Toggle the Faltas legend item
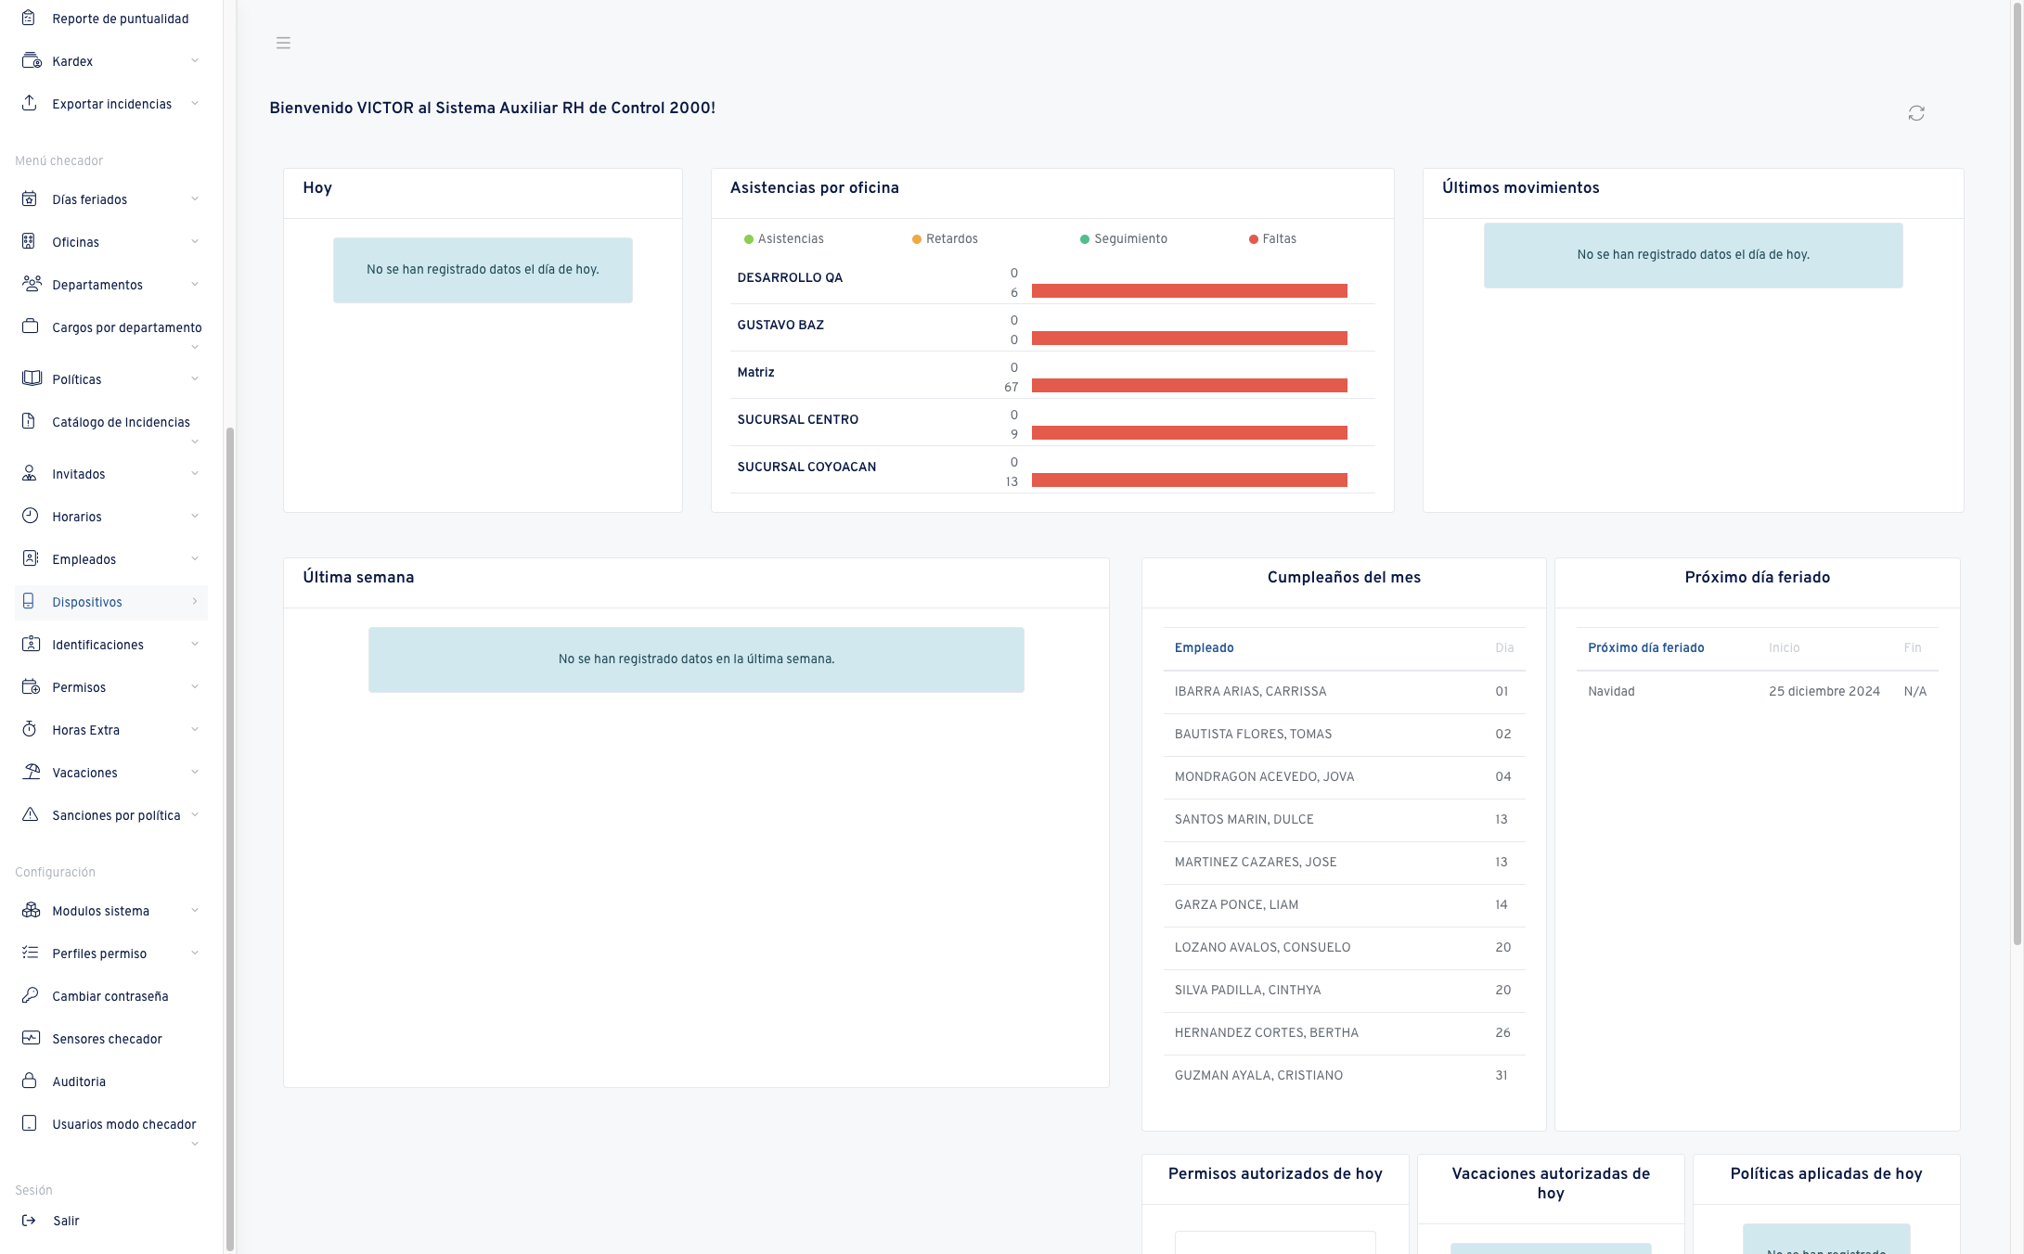2024x1254 pixels. click(x=1272, y=239)
